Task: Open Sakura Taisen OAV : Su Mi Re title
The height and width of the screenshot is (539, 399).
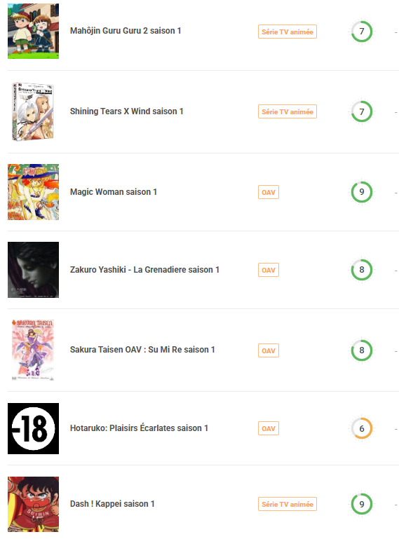Action: click(142, 350)
